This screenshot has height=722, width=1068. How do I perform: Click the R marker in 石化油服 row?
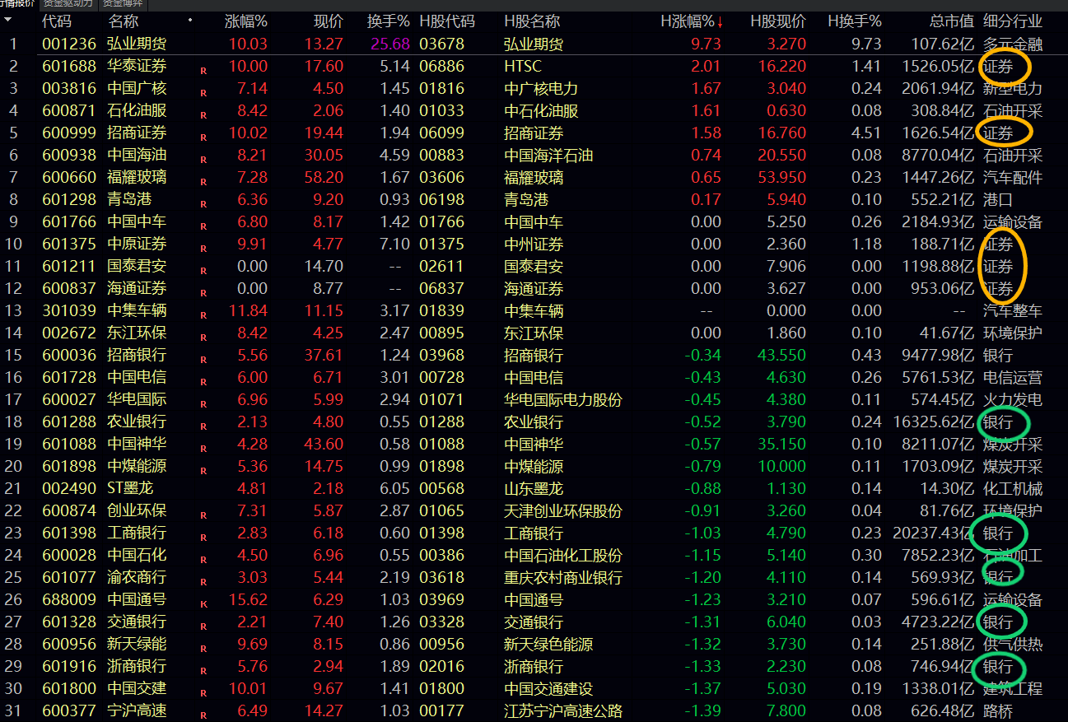tap(203, 116)
